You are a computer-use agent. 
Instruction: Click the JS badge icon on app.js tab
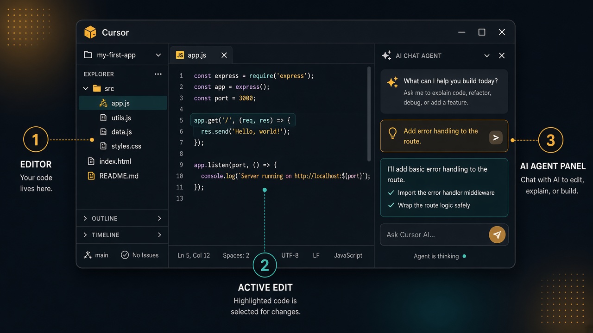[180, 55]
